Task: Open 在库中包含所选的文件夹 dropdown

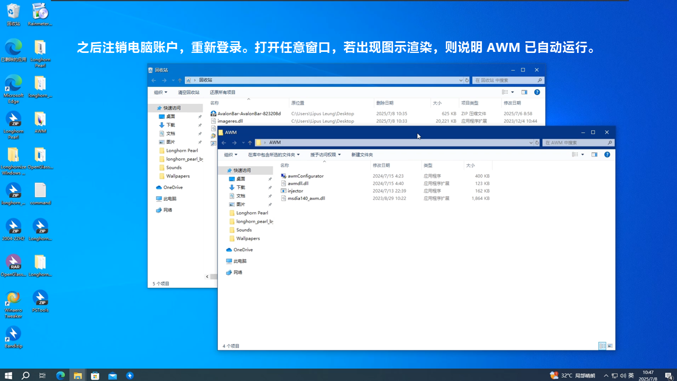Action: 274,155
